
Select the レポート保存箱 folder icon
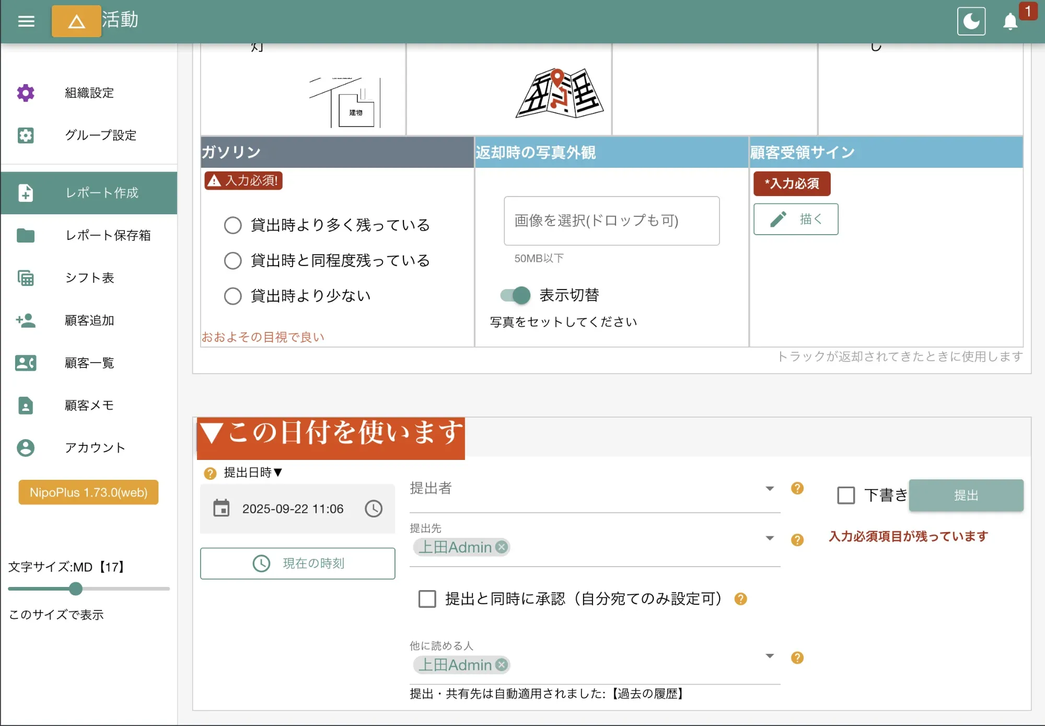coord(26,236)
